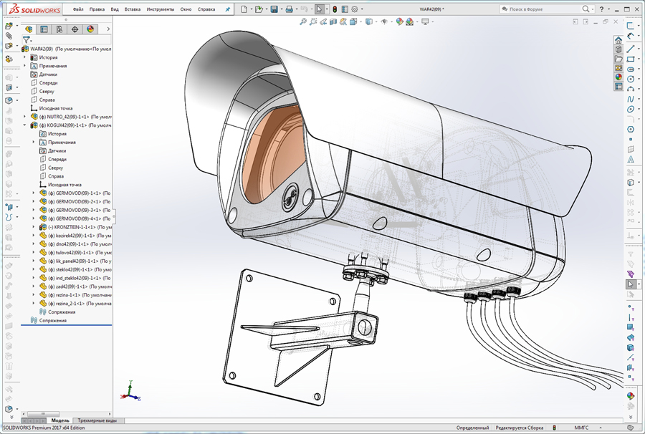Switch to the Трехмерные виды bottom tab
The width and height of the screenshot is (645, 434).
click(97, 420)
